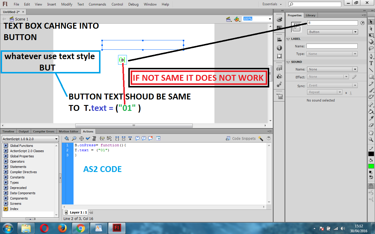Open the Edit Scene dropdown

(229, 19)
